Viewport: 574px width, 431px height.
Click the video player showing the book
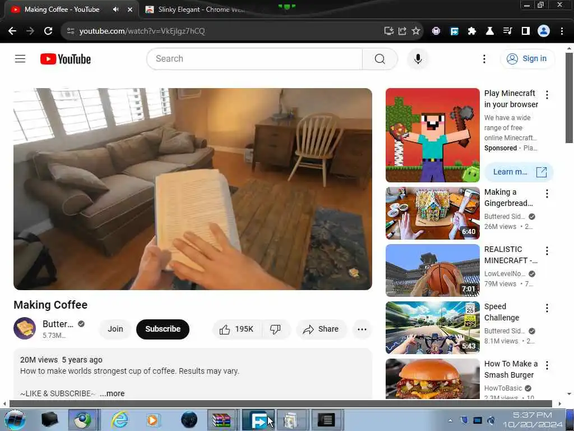click(193, 189)
